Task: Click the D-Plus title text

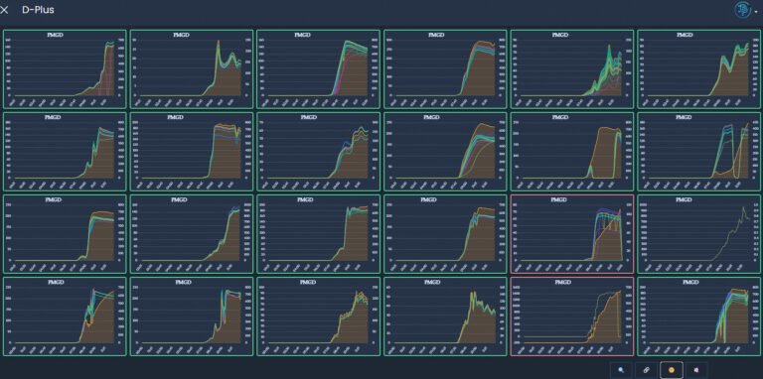Action: tap(38, 10)
